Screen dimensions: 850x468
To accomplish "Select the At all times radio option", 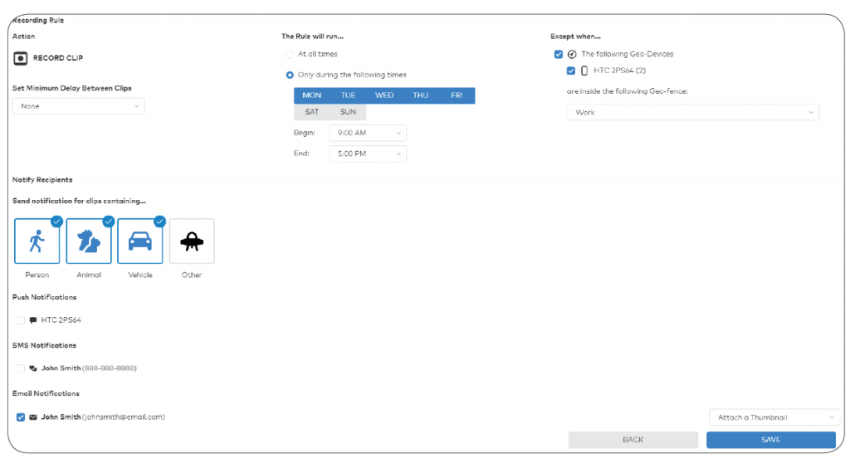I will tap(290, 54).
